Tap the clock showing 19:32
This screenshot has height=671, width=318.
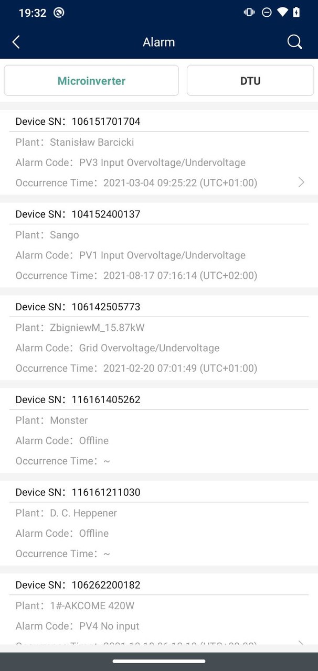(33, 13)
